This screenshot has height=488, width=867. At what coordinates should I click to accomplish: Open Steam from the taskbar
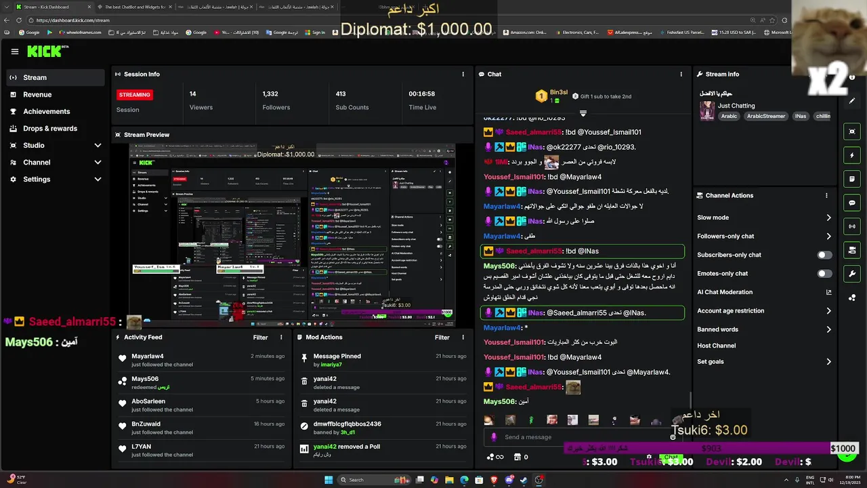[x=524, y=480]
